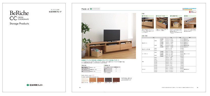Click the first orange tag at top right

186,10
